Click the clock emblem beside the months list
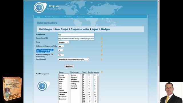The width and height of the screenshot is (183, 103). click(x=43, y=86)
